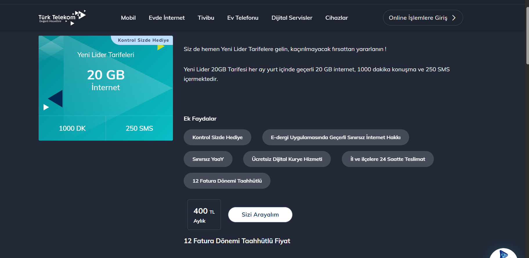Screen dimensions: 529x258
Task: Open the chat assistant bubble icon
Action: coord(503,253)
